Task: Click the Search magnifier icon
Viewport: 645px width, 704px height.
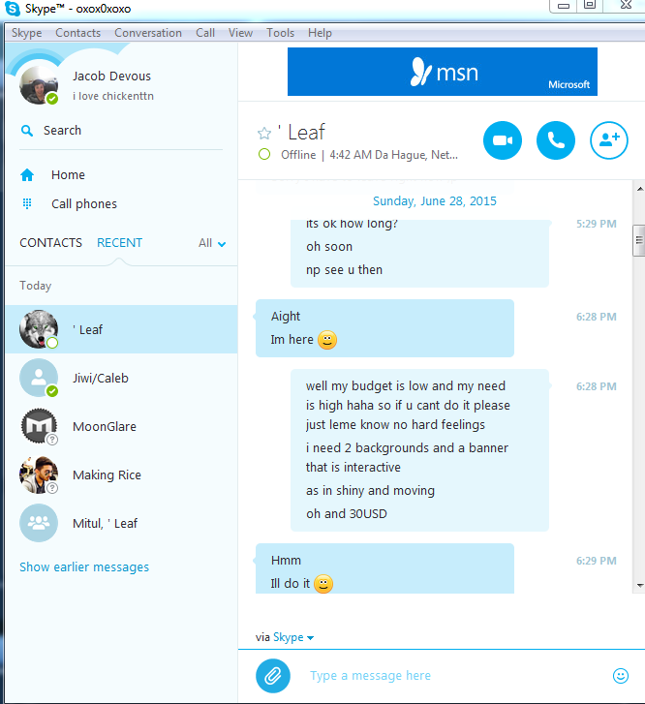Action: 27,131
